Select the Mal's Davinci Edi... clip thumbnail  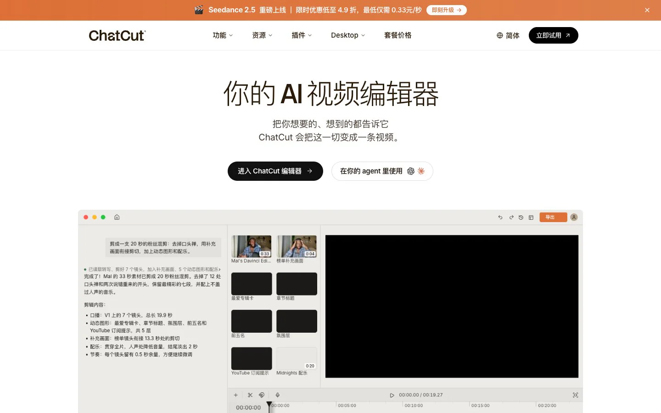tap(252, 246)
